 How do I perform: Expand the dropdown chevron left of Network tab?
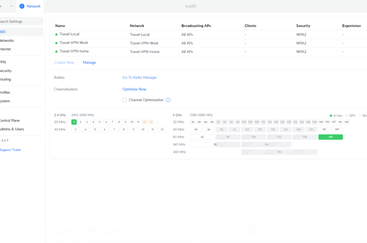(11, 6)
